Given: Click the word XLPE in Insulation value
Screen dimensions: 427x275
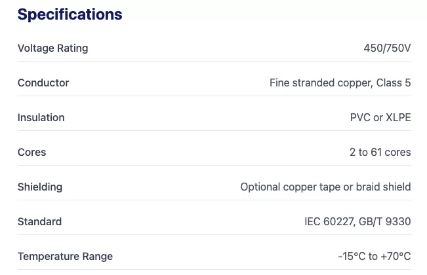Looking at the screenshot, I should [x=399, y=117].
